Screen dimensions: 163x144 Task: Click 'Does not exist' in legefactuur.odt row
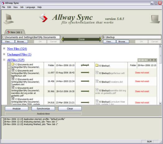pos(142,73)
